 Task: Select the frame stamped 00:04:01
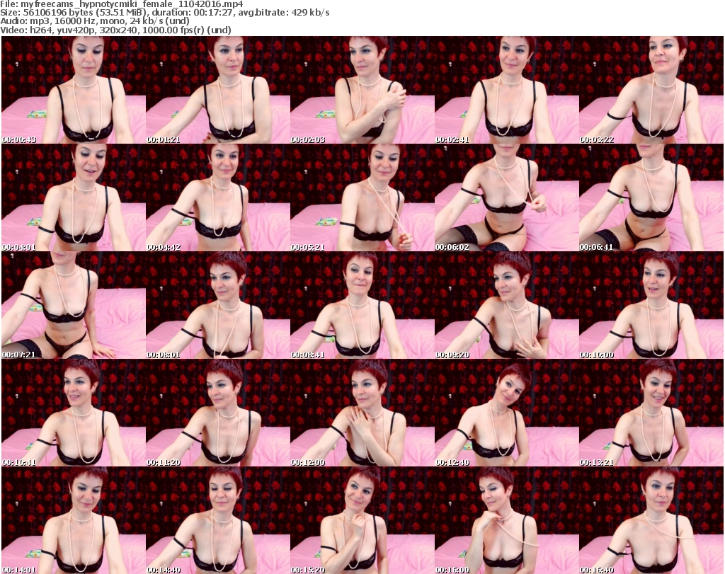click(x=74, y=197)
